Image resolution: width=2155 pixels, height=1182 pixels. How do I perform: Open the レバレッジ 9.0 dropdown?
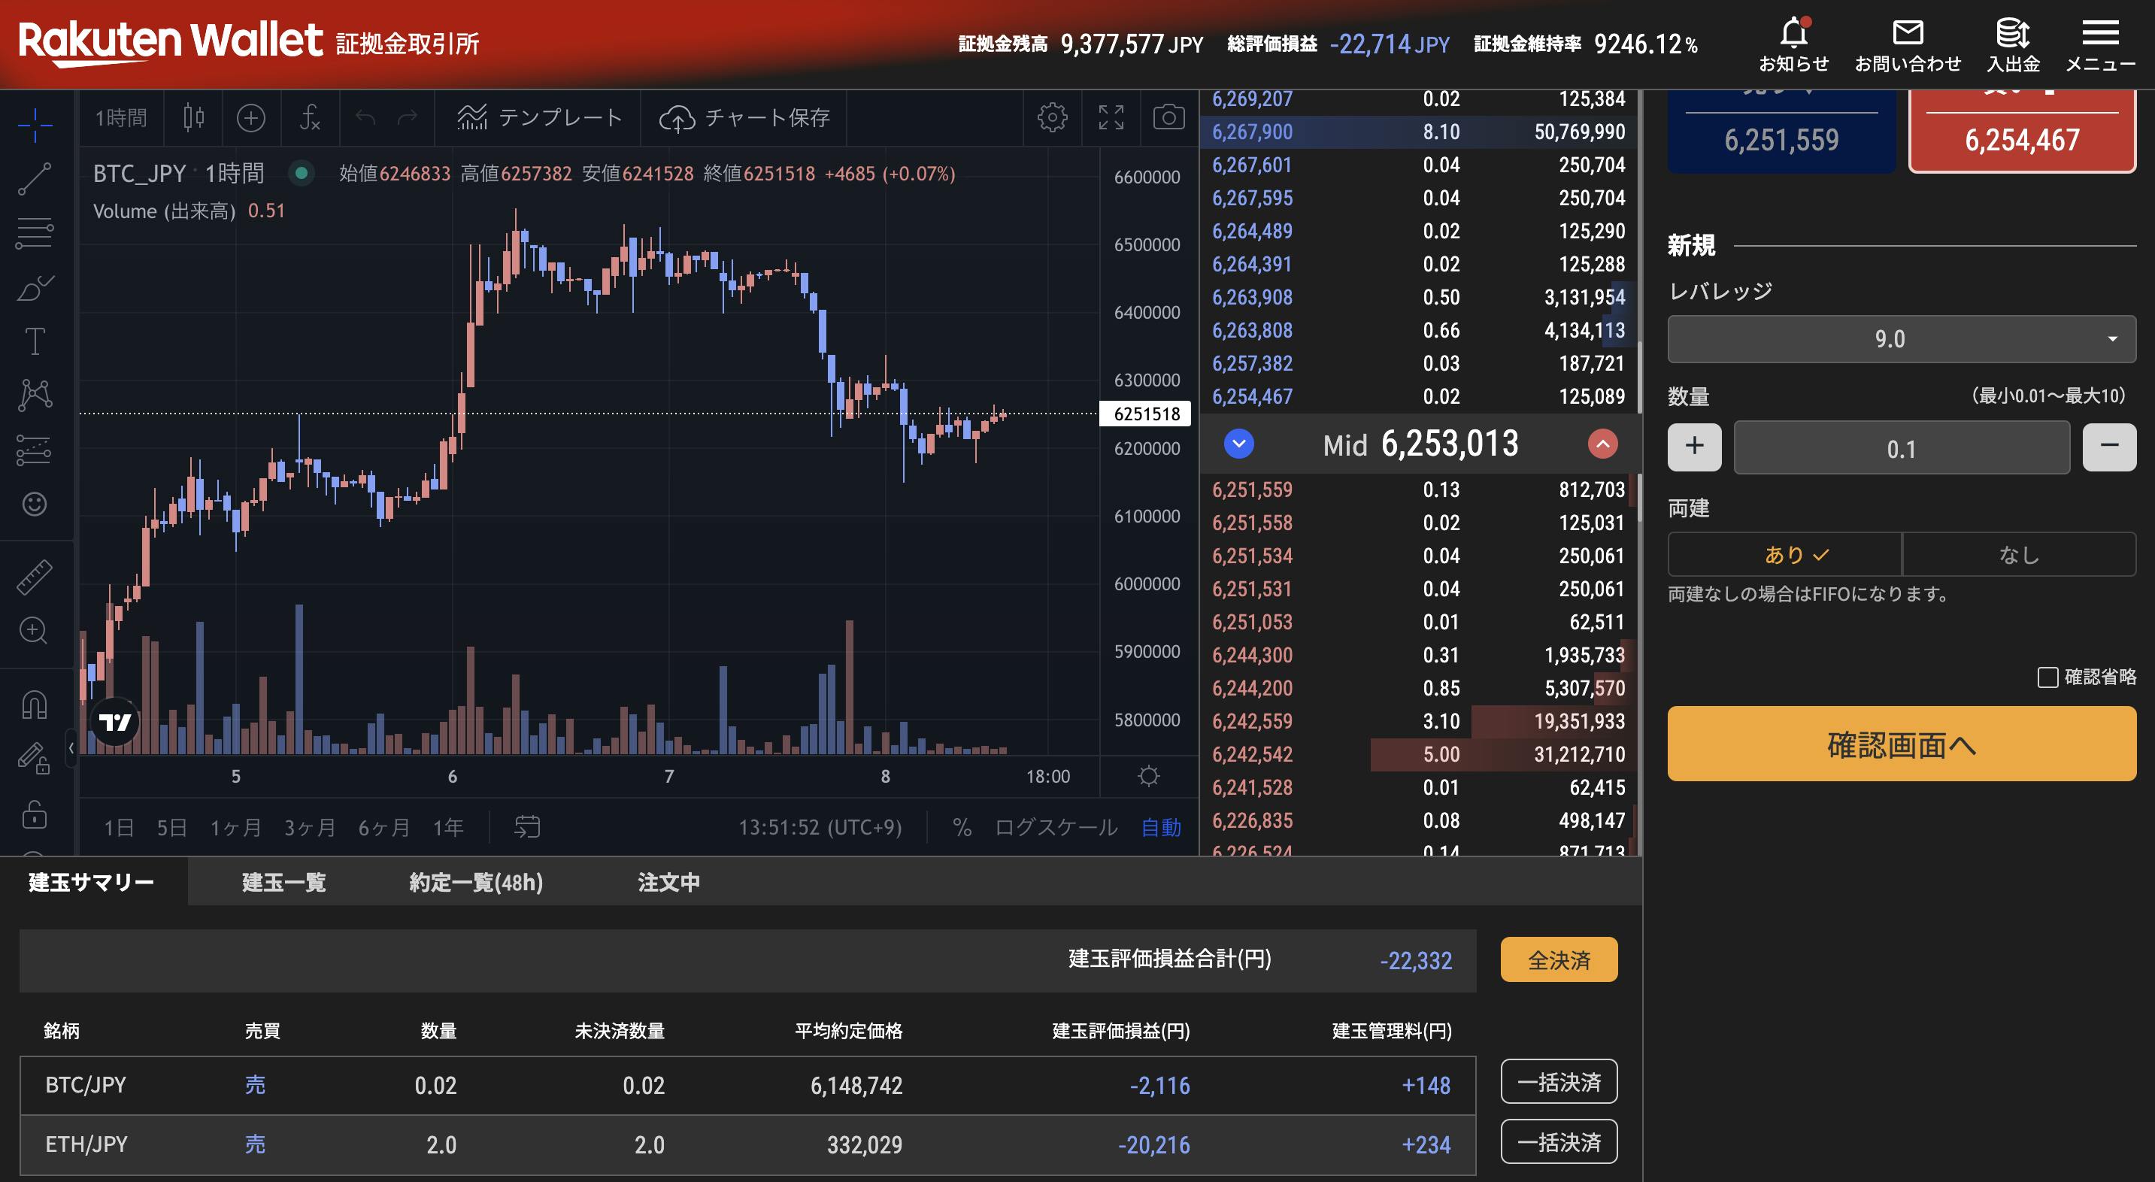pos(1901,339)
